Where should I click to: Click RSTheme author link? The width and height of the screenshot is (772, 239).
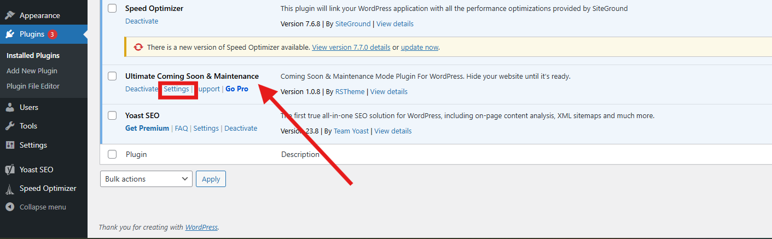tap(350, 91)
